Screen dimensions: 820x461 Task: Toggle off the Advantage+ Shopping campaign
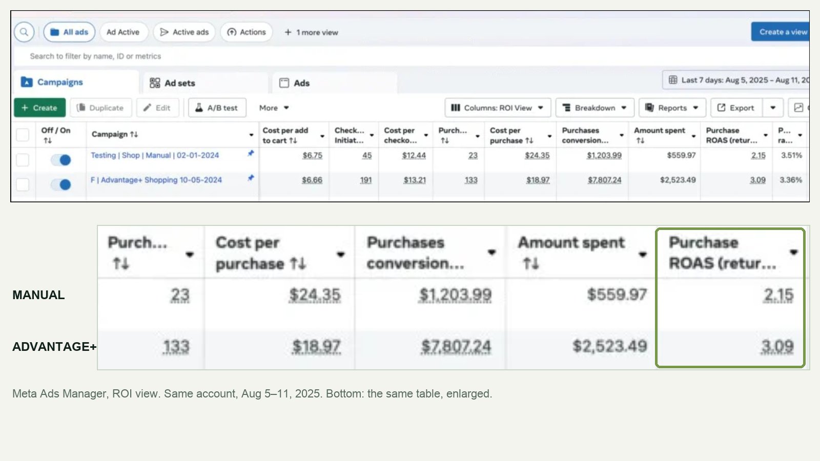click(61, 184)
